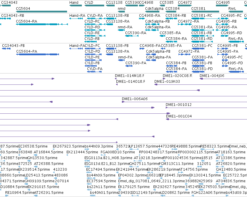Image resolution: width=247 pixels, height=197 pixels.
Task: Select the CYLD gene bar in the top track
Action: (x=94, y=5)
